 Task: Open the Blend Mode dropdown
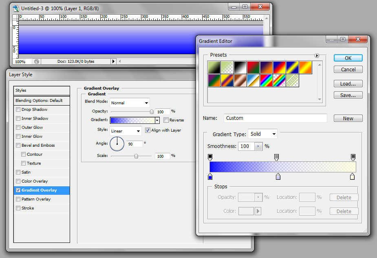tap(130, 103)
